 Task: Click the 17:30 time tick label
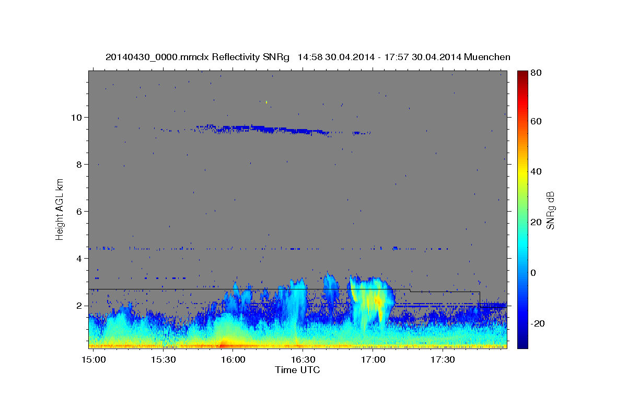coord(443,360)
